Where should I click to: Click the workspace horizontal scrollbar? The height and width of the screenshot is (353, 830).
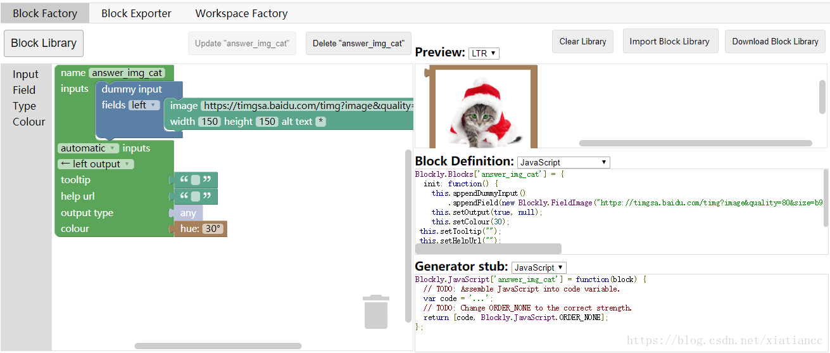point(218,346)
